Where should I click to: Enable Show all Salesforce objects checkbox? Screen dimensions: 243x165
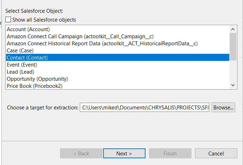pos(8,20)
